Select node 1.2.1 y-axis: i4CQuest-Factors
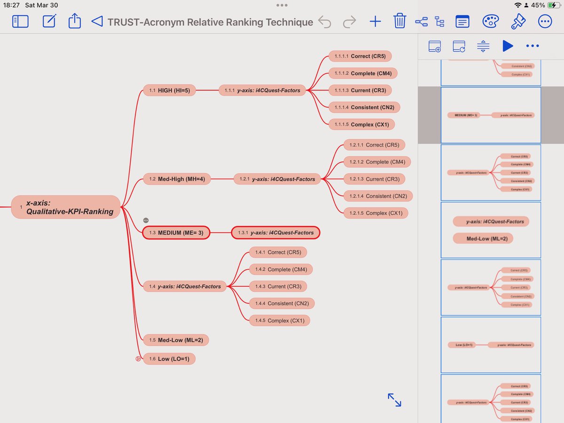Screen dimensions: 564x423 (x=277, y=179)
